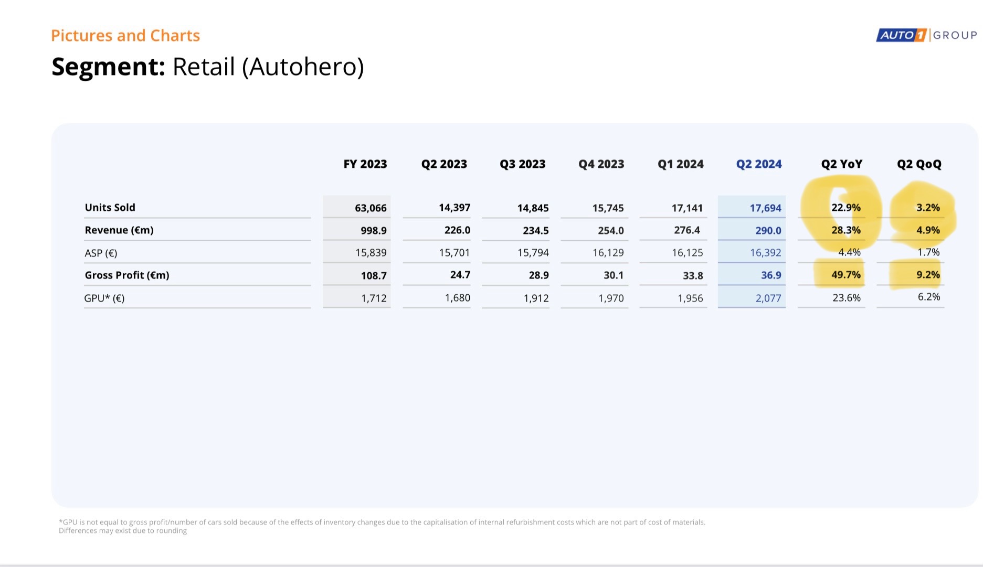Viewport: 983px width, 567px height.
Task: Click the ASP (€) row label
Action: [x=101, y=253]
